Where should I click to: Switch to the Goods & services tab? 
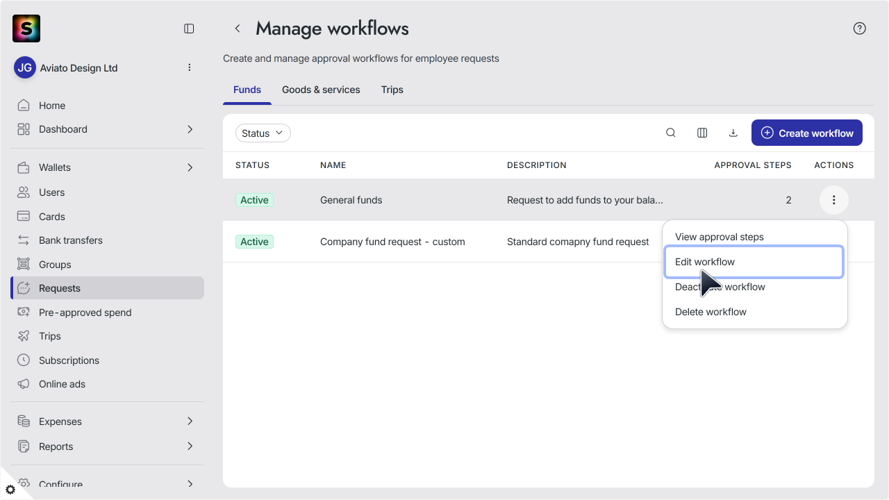[321, 90]
